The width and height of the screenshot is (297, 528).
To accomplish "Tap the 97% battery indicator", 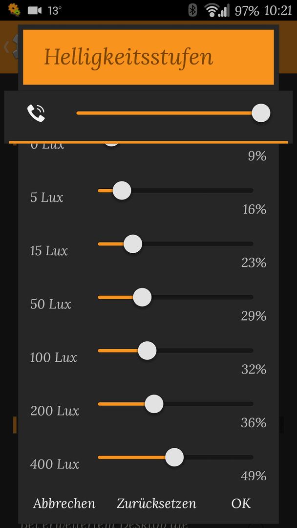I will pyautogui.click(x=247, y=11).
